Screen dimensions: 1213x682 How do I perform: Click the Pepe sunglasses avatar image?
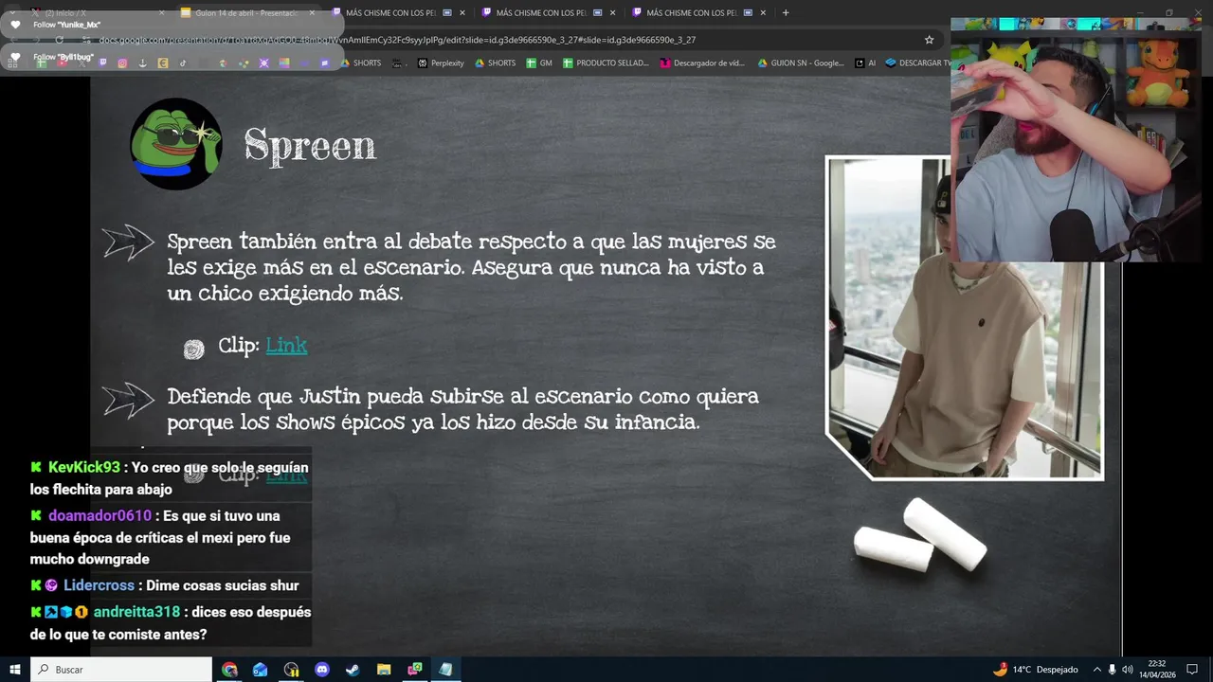pyautogui.click(x=176, y=144)
